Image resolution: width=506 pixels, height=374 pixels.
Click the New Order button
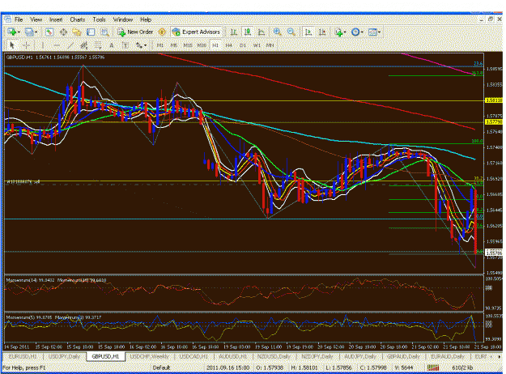[x=135, y=32]
